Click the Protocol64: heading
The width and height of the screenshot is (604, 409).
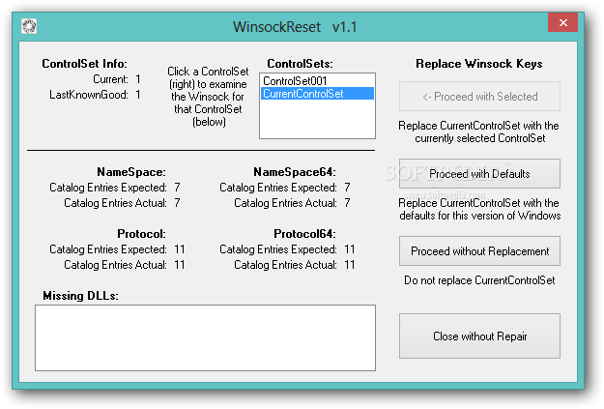tap(304, 234)
